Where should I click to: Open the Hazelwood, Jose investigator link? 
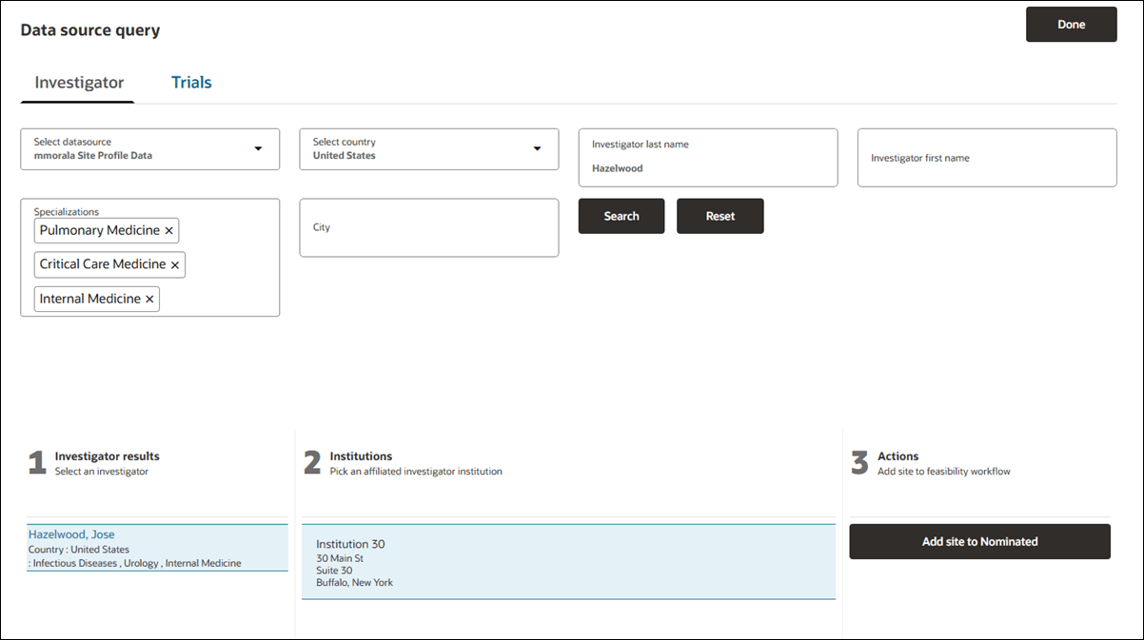point(70,533)
